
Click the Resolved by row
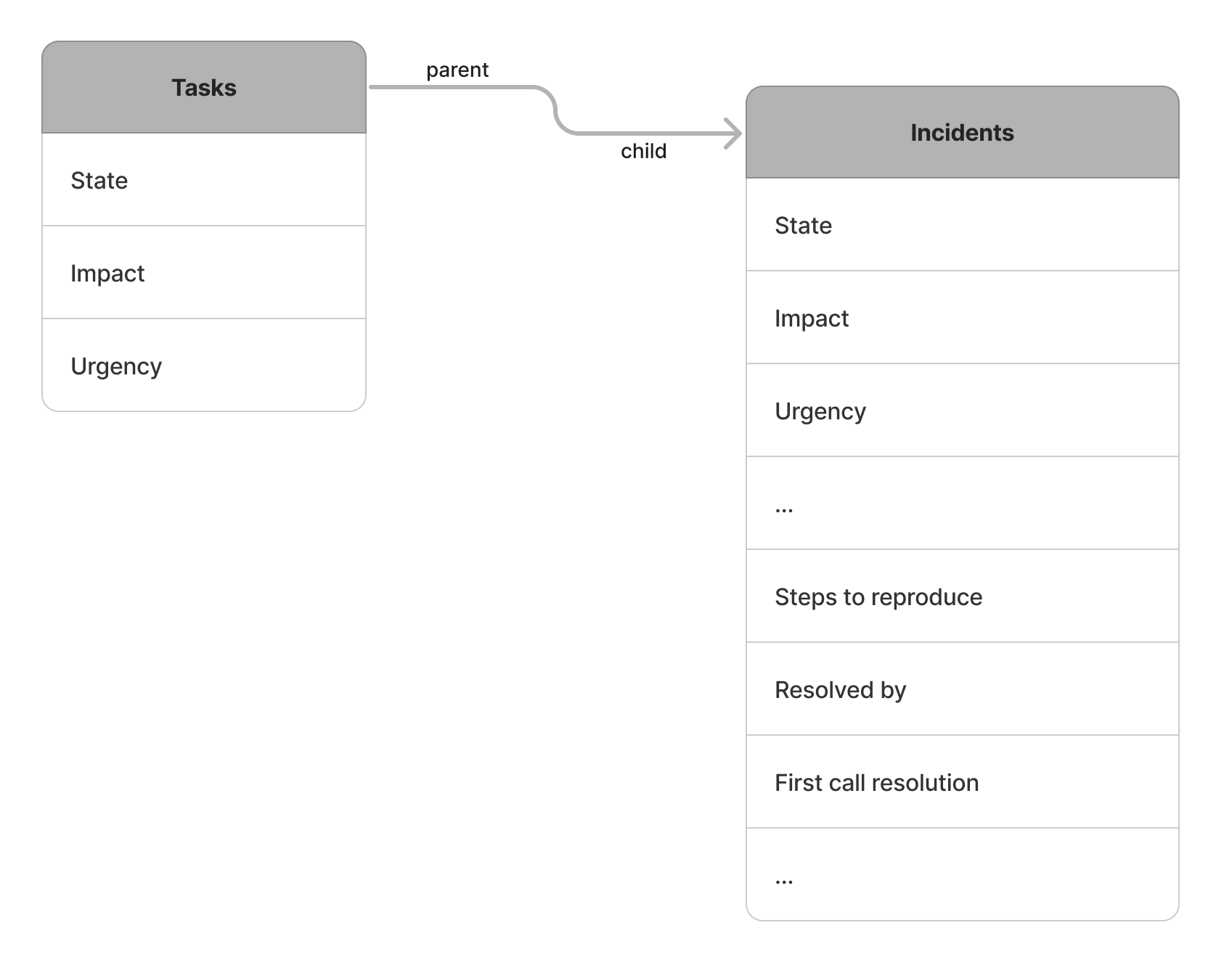pyautogui.click(x=962, y=689)
